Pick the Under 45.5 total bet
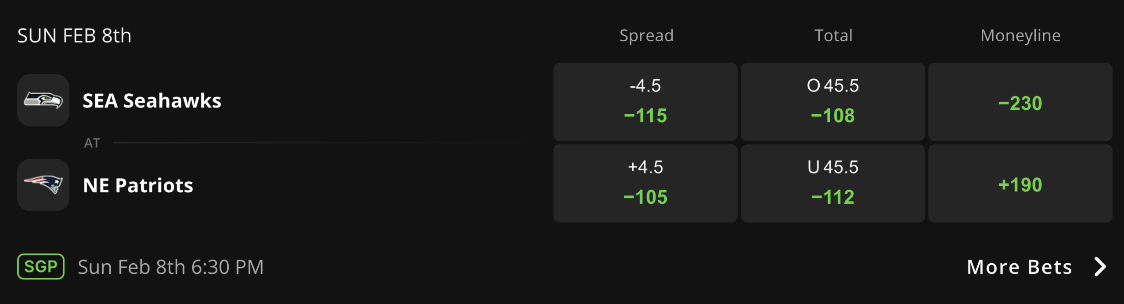 pyautogui.click(x=832, y=183)
